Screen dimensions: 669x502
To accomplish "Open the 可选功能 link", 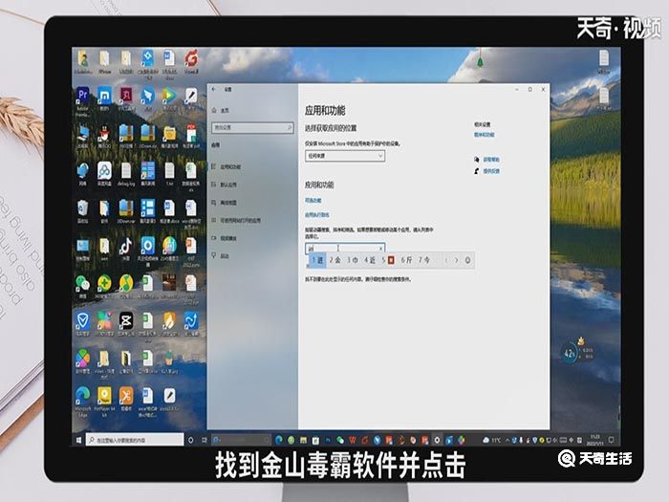I will pos(313,200).
